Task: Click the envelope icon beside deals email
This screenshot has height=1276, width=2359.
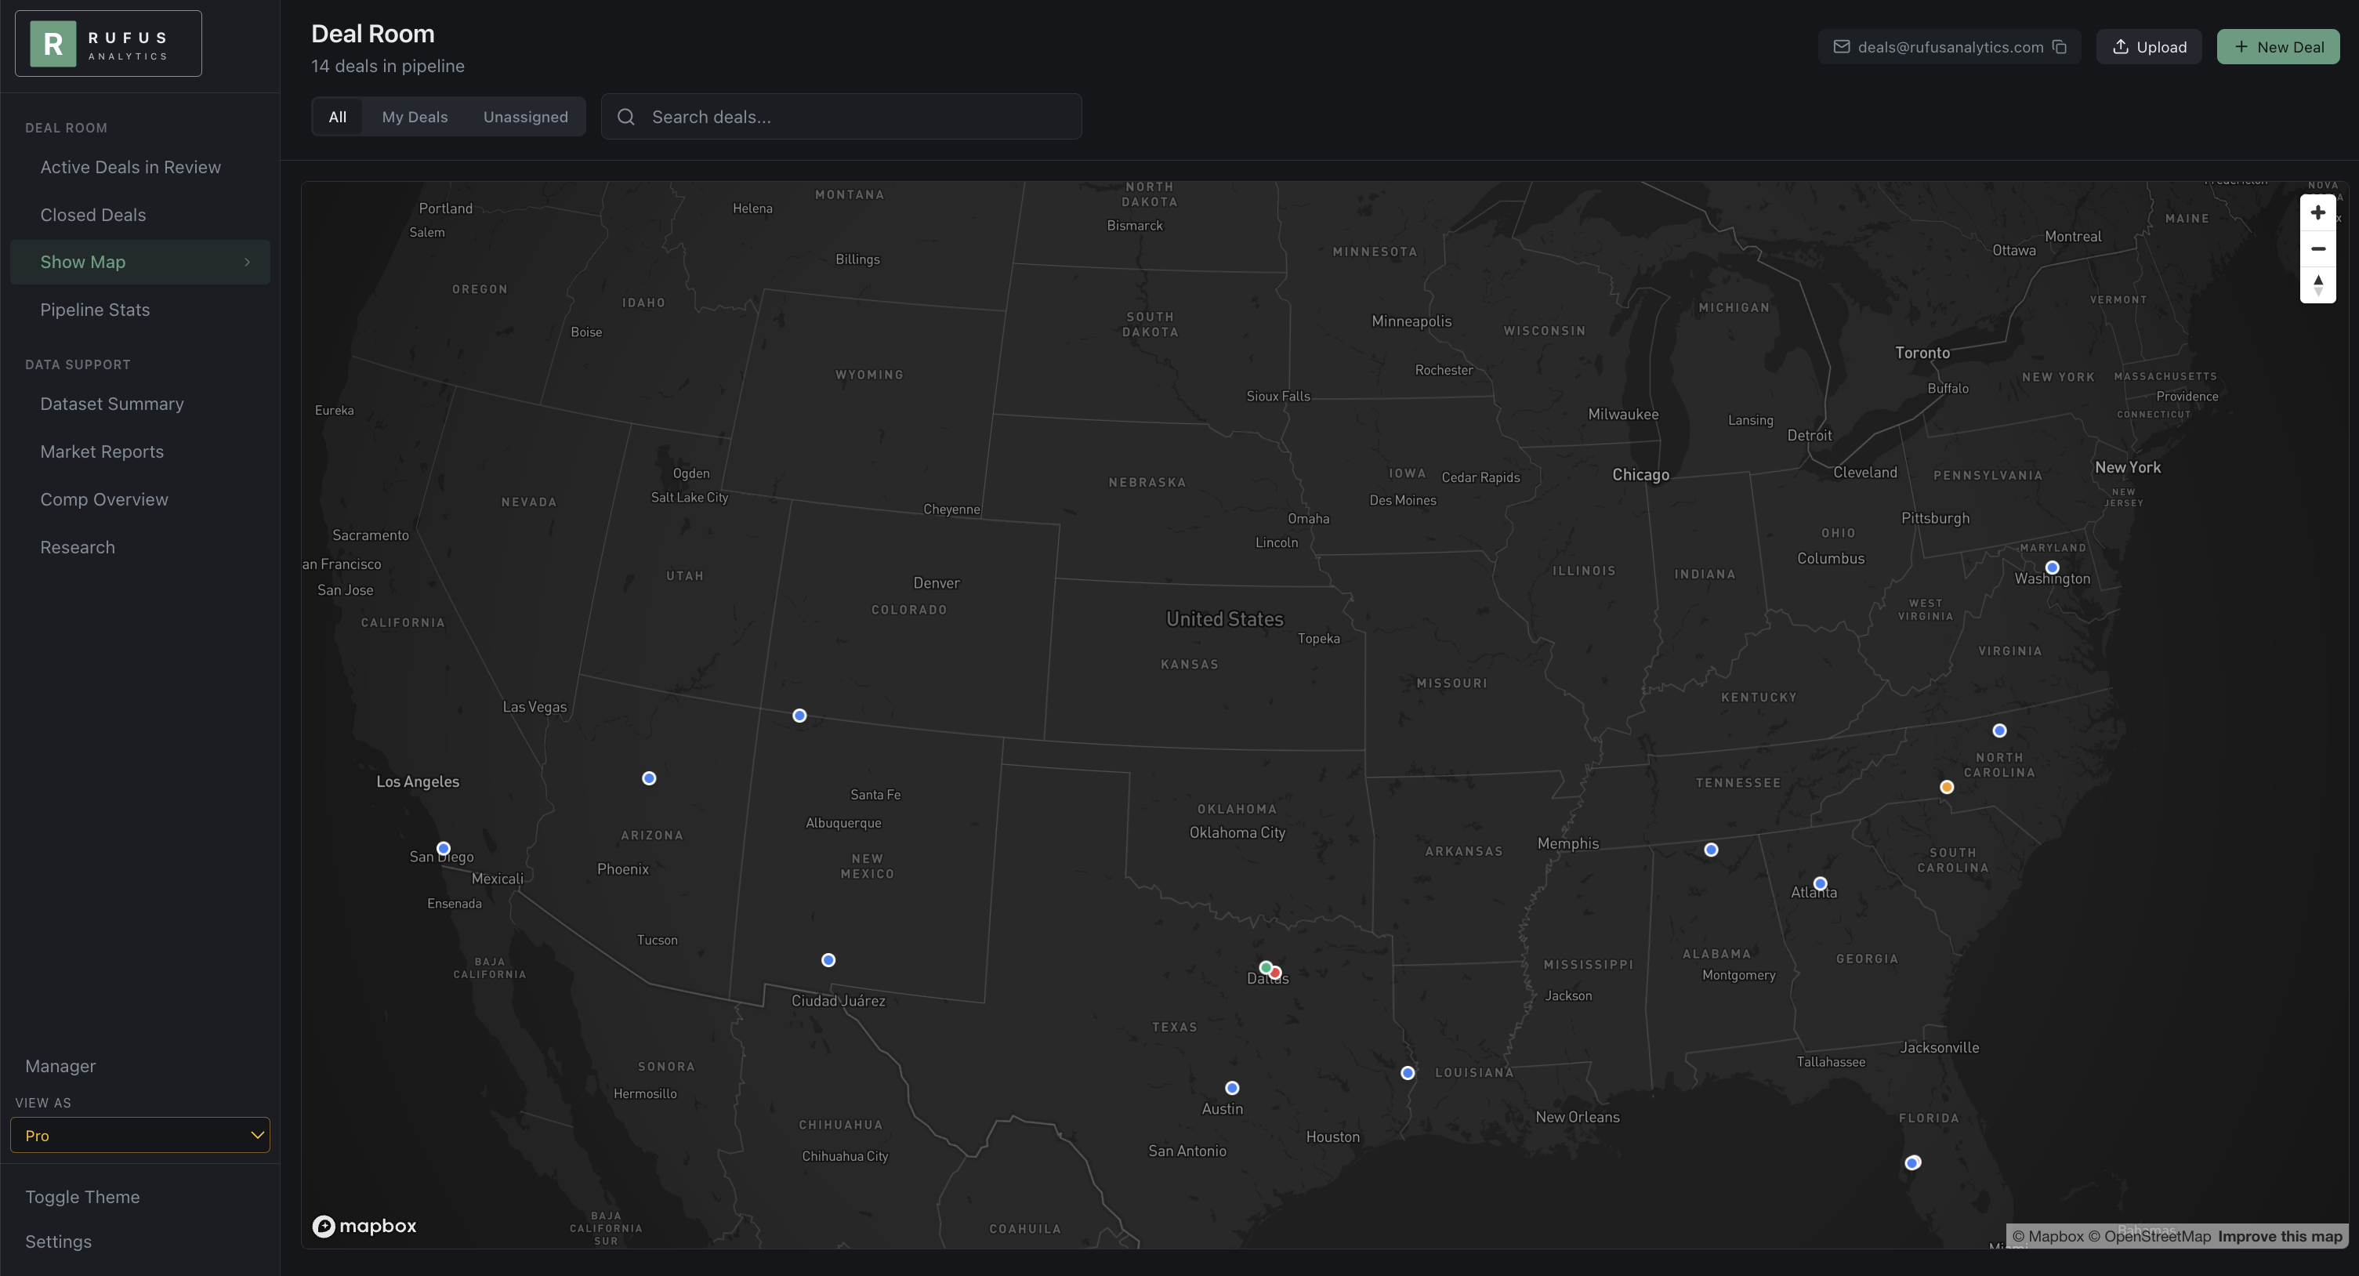Action: tap(1842, 47)
